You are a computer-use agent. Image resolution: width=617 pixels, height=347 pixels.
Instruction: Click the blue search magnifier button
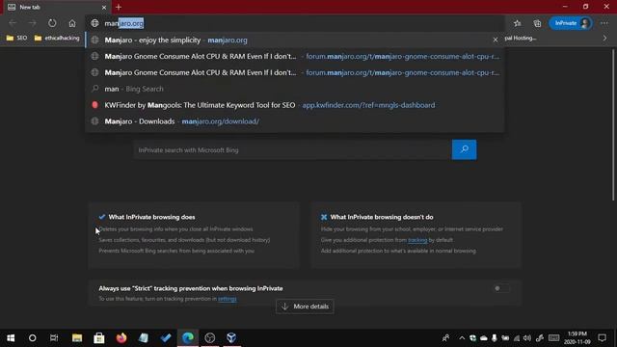click(x=465, y=149)
